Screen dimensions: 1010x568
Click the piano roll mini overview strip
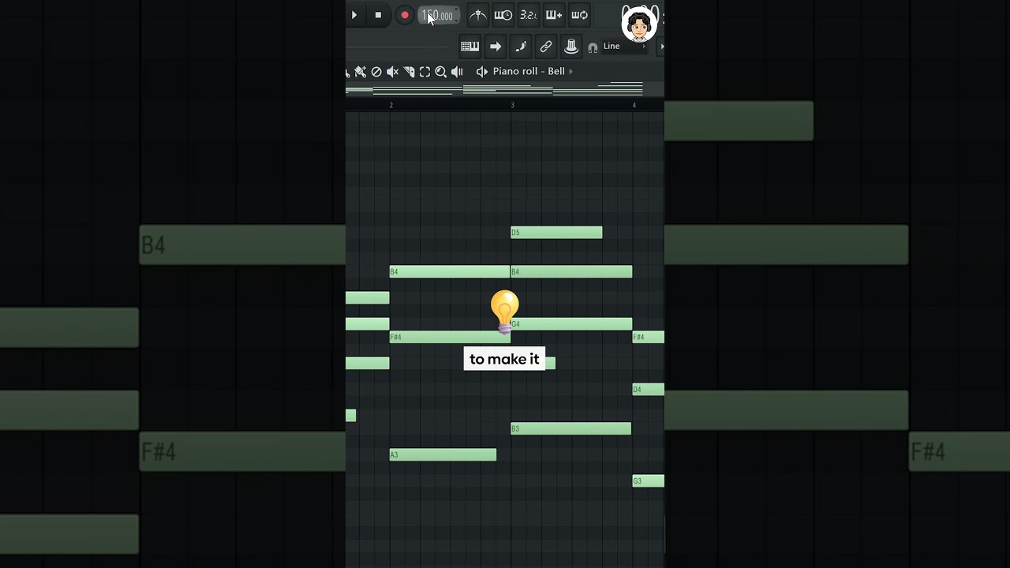pos(505,89)
